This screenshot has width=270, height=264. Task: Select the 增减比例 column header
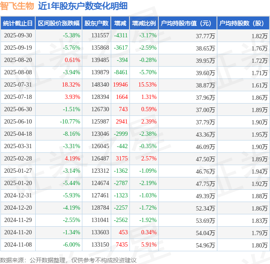coord(143,23)
